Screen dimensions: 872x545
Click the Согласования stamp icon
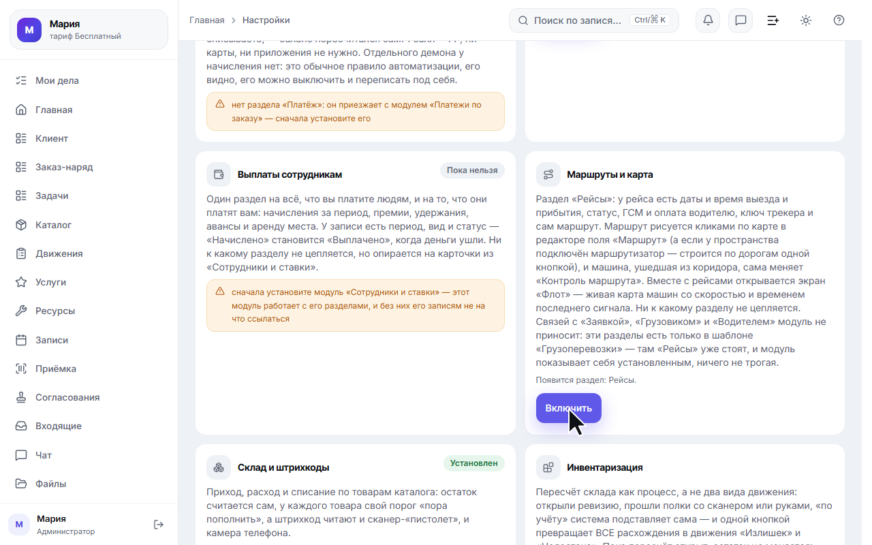[21, 397]
